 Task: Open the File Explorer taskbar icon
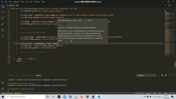coord(76,97)
